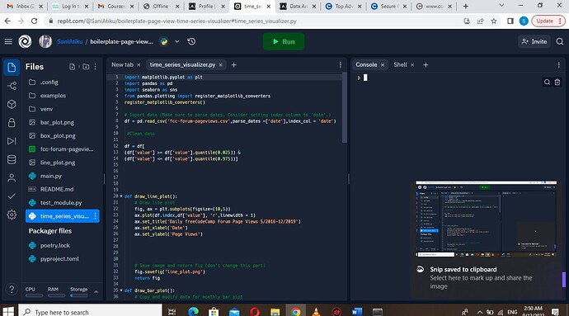
Task: Open SaniAtiku profile avatar
Action: point(45,41)
